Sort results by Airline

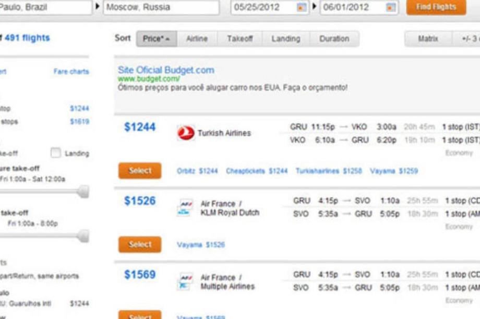tap(197, 39)
